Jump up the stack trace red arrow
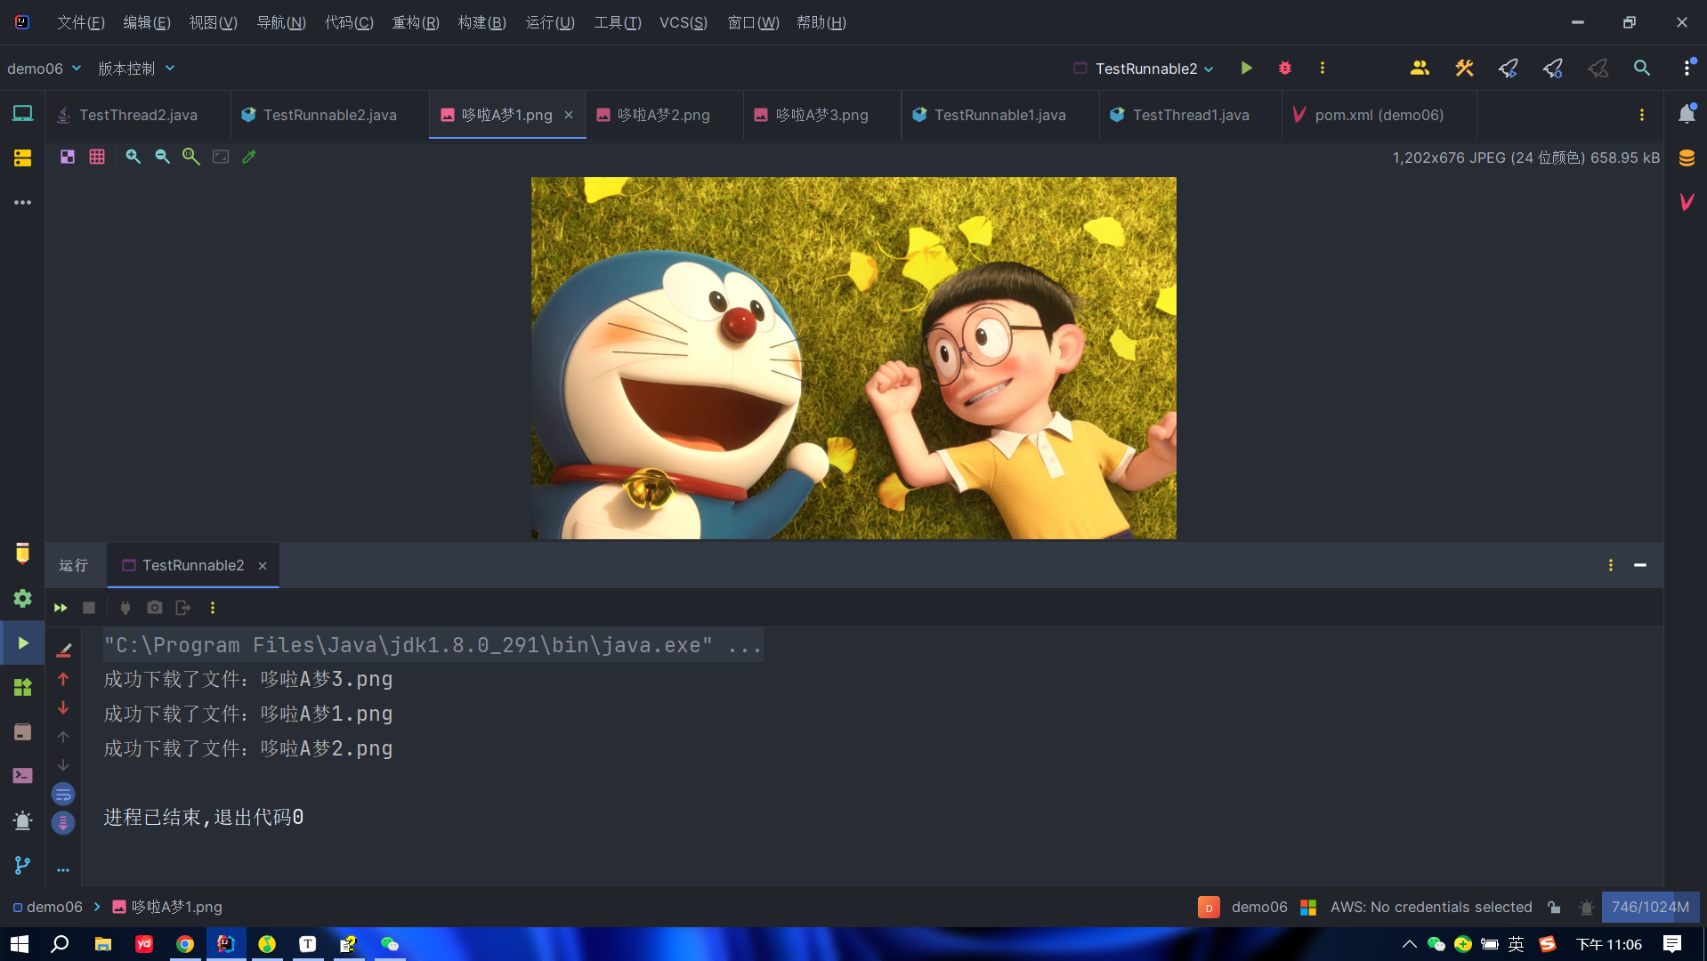This screenshot has width=1707, height=961. pyautogui.click(x=63, y=679)
